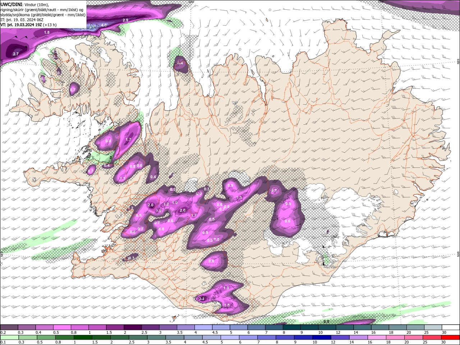Select snow scale swatch starting at 12

[x=345, y=327]
